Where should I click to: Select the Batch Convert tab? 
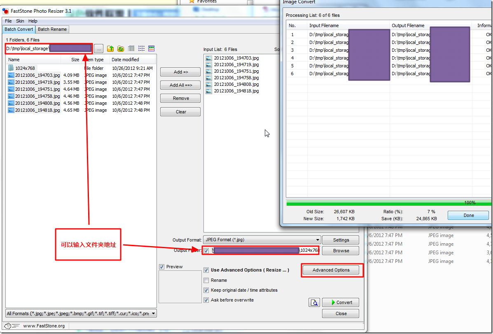click(19, 29)
